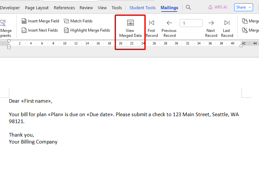Screen dimensions: 259x184
Task: Open the search magnifier icon
Action: click(x=188, y=7)
